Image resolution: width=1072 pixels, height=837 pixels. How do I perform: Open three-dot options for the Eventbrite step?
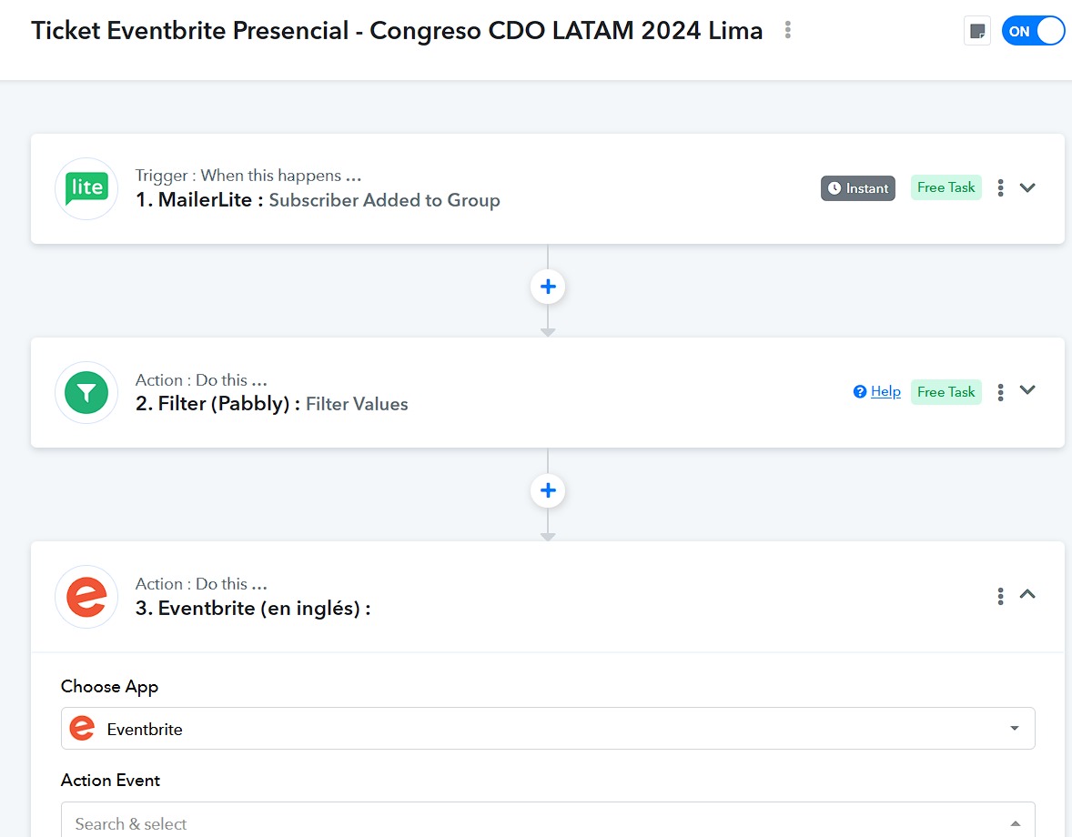(x=1000, y=596)
